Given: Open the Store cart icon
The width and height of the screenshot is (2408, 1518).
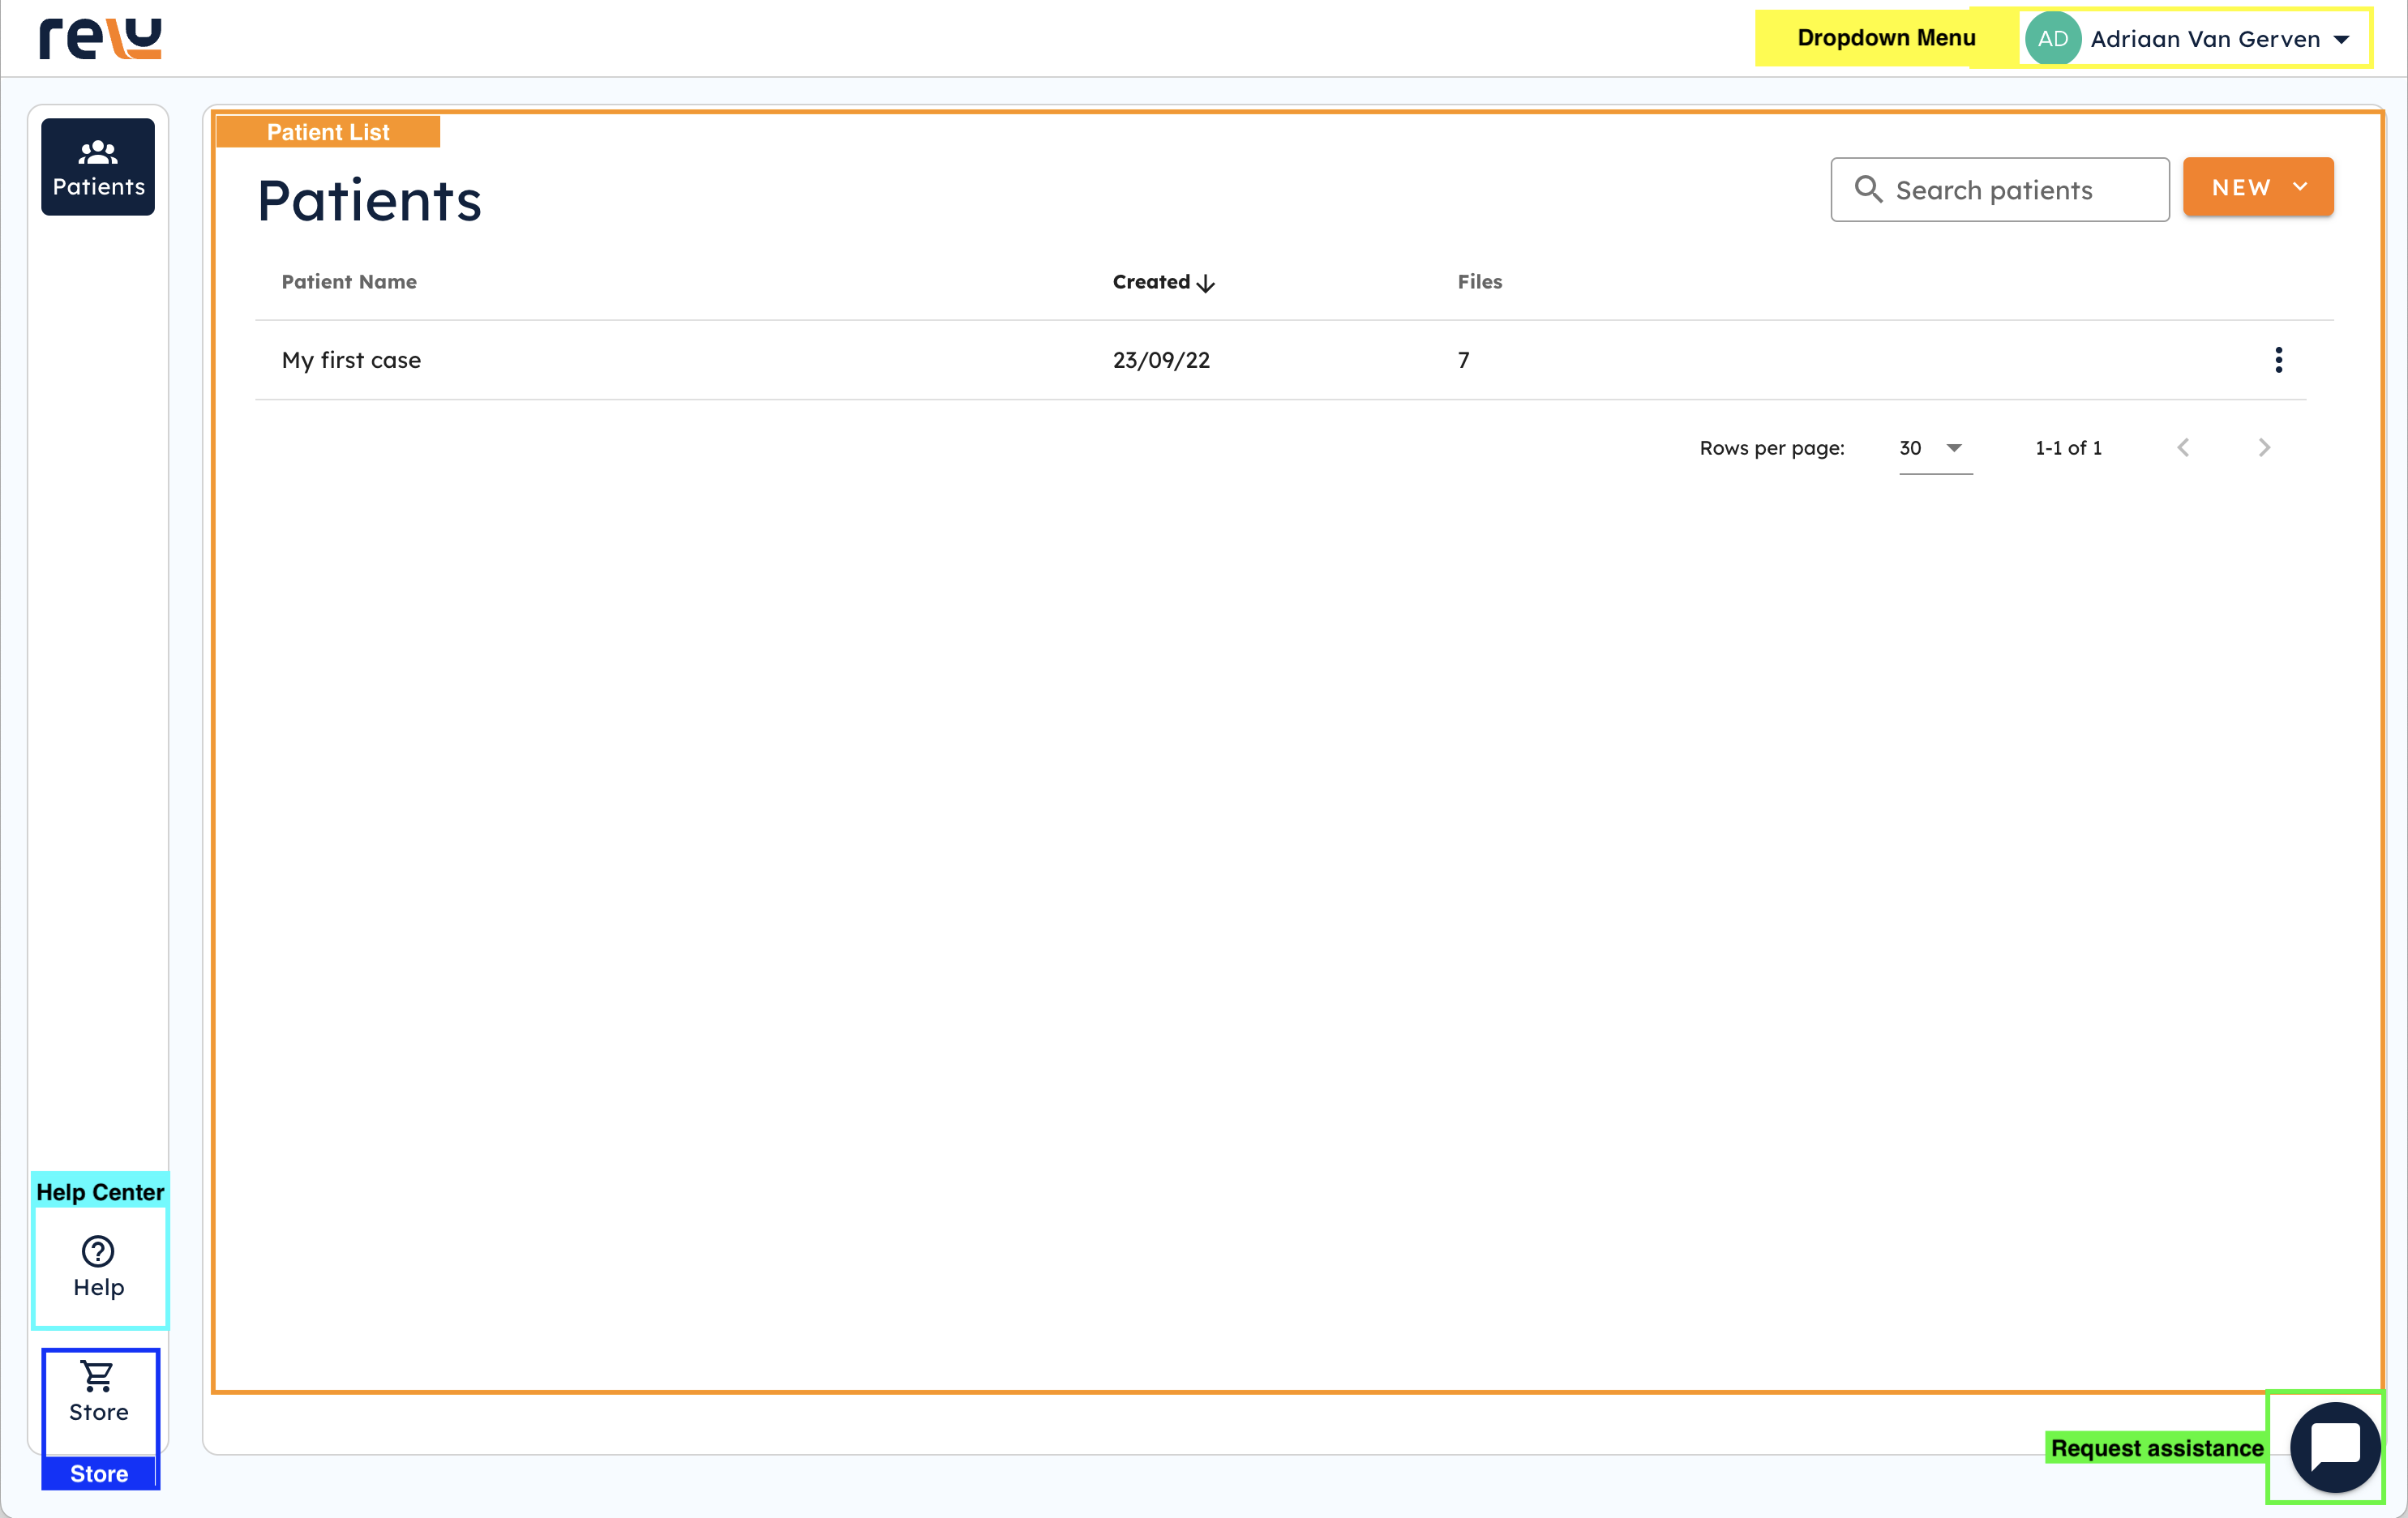Looking at the screenshot, I should pos(98,1378).
